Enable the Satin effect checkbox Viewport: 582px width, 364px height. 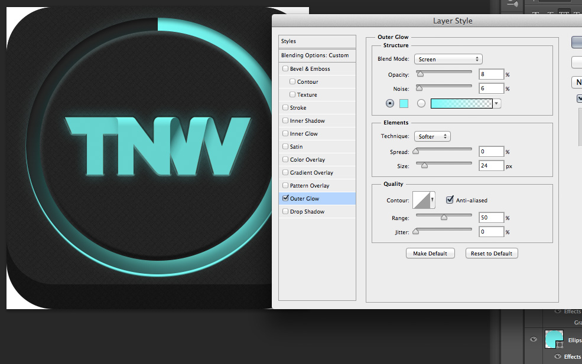285,146
